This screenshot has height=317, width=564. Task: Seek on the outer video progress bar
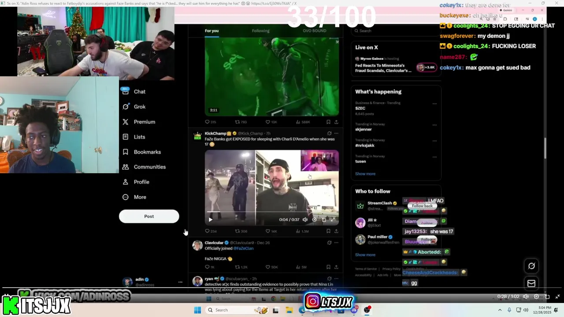pos(282,289)
